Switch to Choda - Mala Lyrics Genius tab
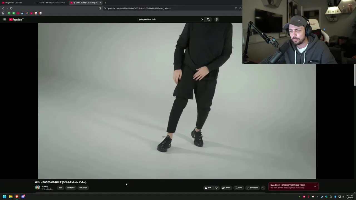 [x=52, y=3]
